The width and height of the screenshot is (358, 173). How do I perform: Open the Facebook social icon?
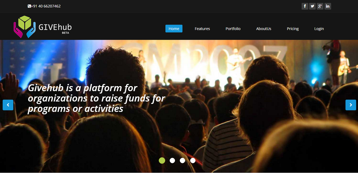click(305, 6)
